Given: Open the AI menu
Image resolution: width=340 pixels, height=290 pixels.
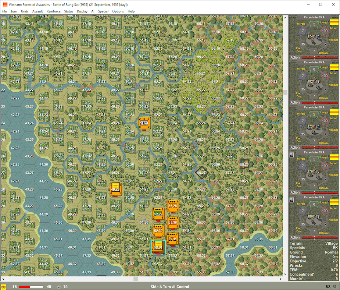Looking at the screenshot, I should coord(93,11).
